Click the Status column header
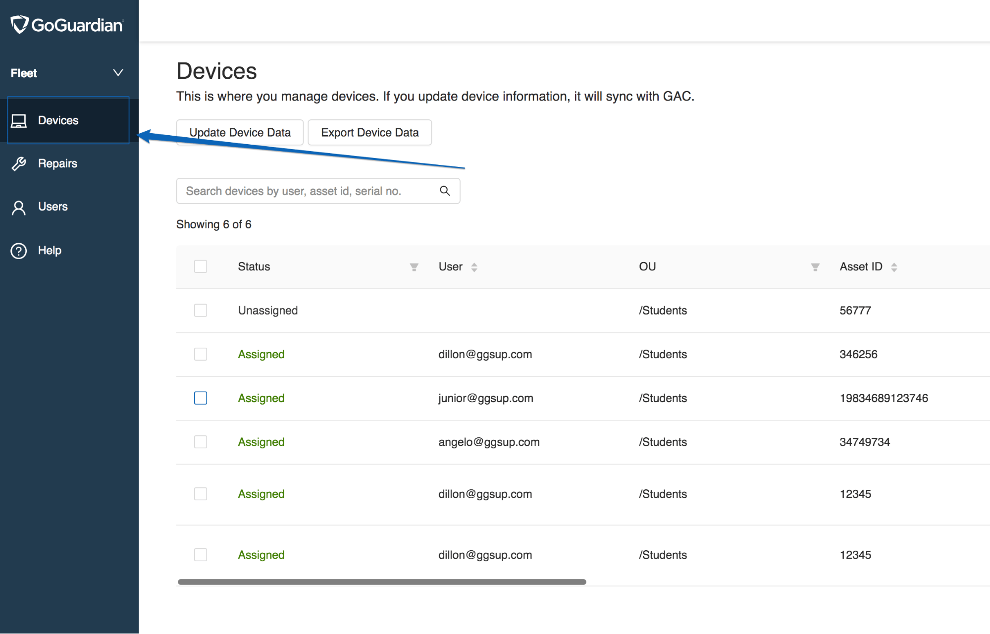 [254, 266]
